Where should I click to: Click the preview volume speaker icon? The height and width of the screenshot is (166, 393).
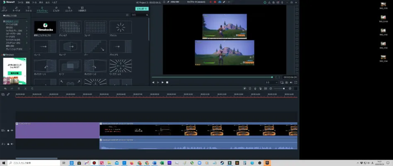click(291, 82)
